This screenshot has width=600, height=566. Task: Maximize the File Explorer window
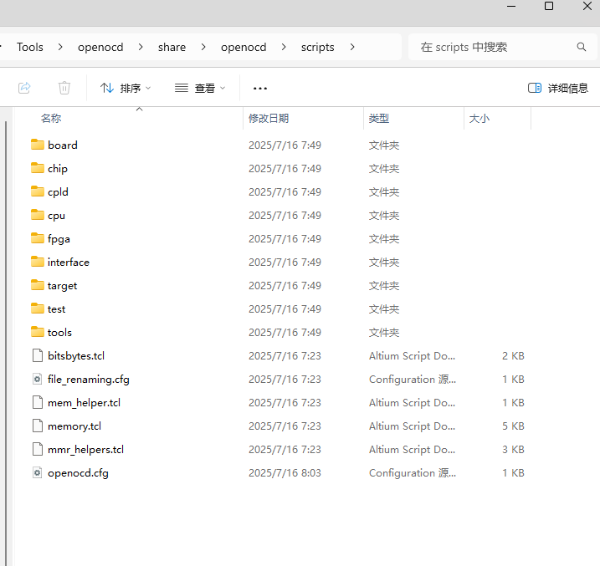(x=549, y=6)
